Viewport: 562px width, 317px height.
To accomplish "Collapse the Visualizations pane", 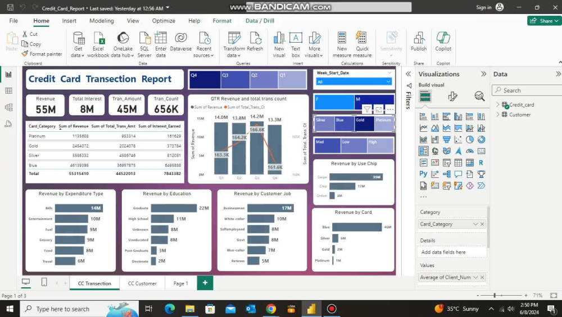I will tap(483, 74).
